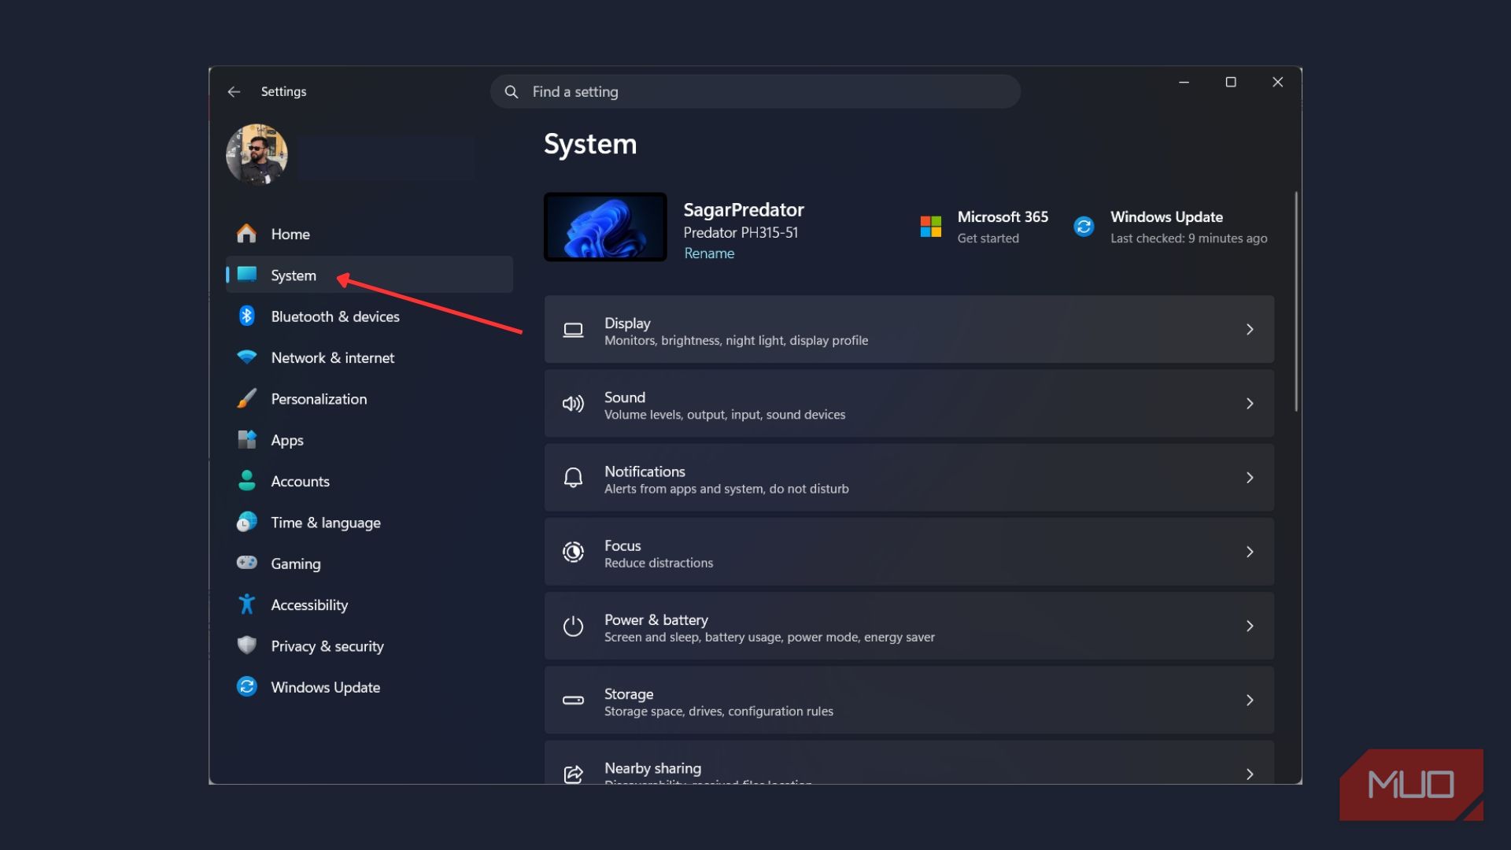Click the Power & battery icon

[573, 626]
